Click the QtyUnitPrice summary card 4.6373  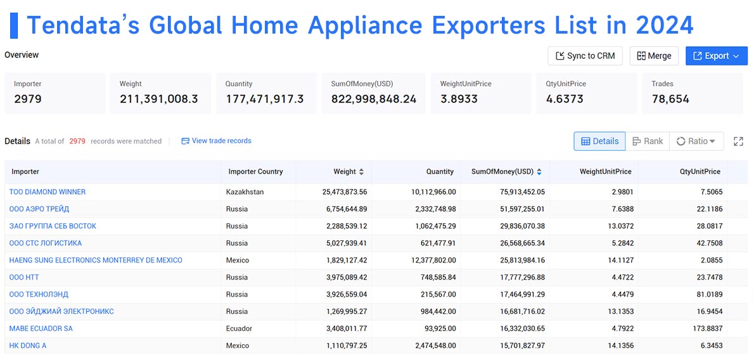[587, 93]
